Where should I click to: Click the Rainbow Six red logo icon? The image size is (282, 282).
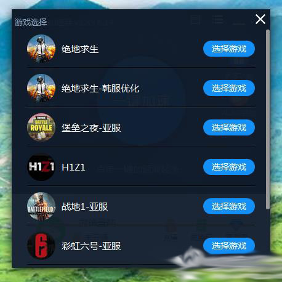[41, 246]
